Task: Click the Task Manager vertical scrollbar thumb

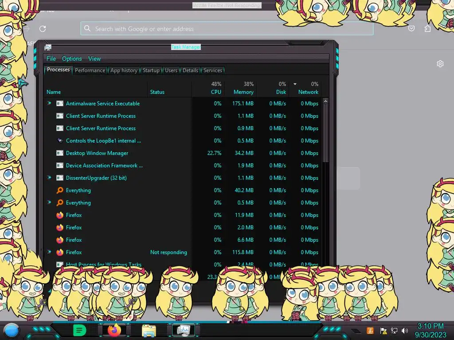Action: [325, 133]
